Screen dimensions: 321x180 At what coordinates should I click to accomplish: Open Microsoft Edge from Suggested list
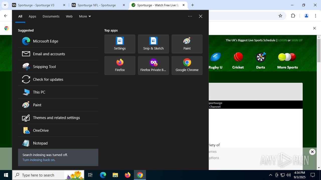click(x=58, y=41)
